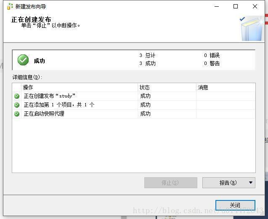Click the '0 警告' summary count

[212, 63]
